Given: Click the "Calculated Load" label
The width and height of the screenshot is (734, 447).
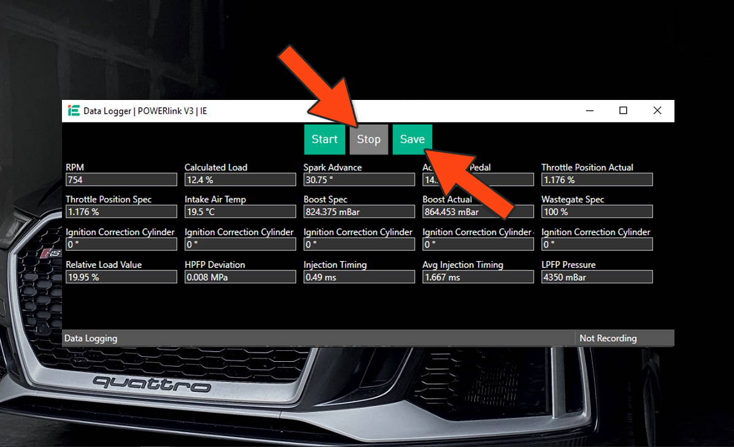Looking at the screenshot, I should click(x=216, y=167).
